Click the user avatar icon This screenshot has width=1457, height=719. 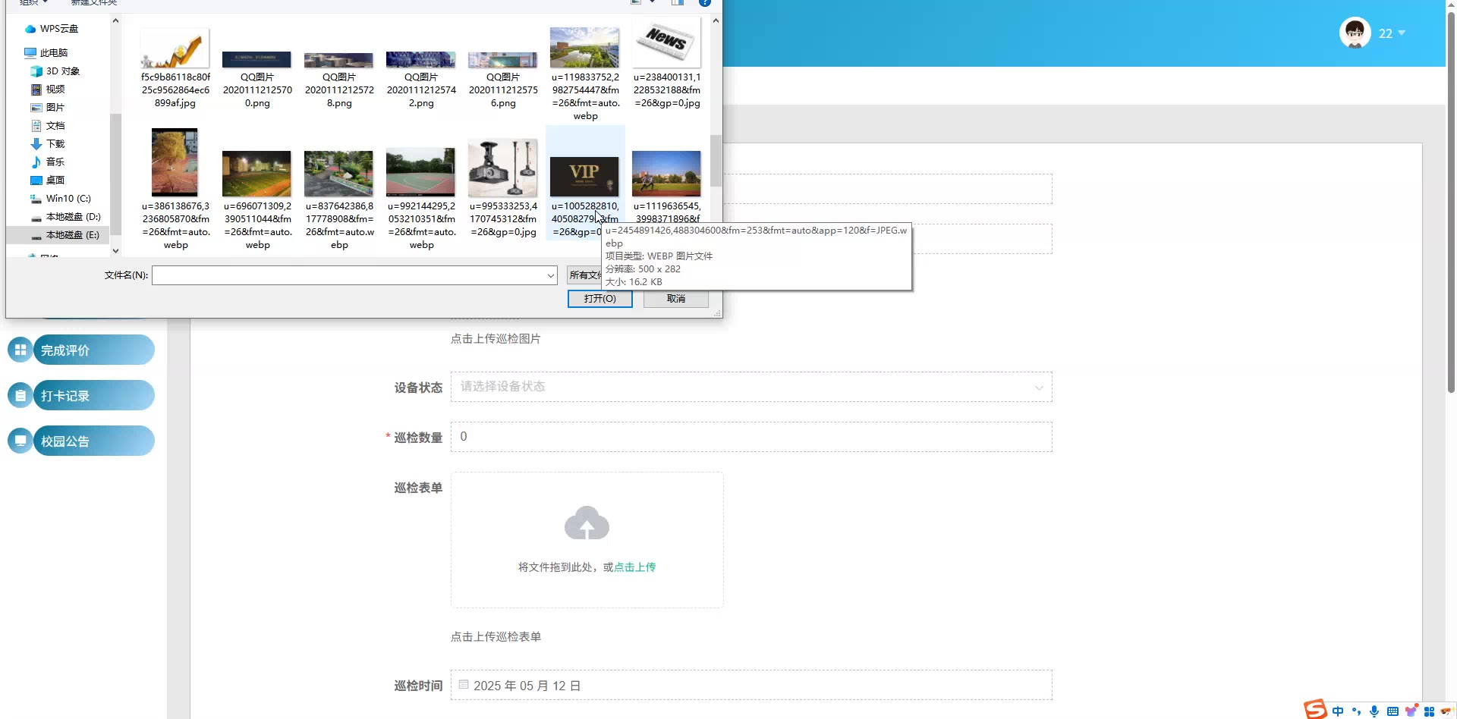point(1355,33)
